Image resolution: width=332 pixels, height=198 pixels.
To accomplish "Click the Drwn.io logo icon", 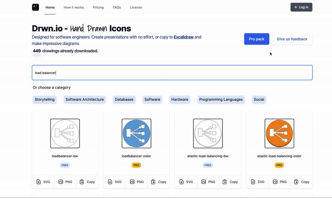I will [35, 7].
